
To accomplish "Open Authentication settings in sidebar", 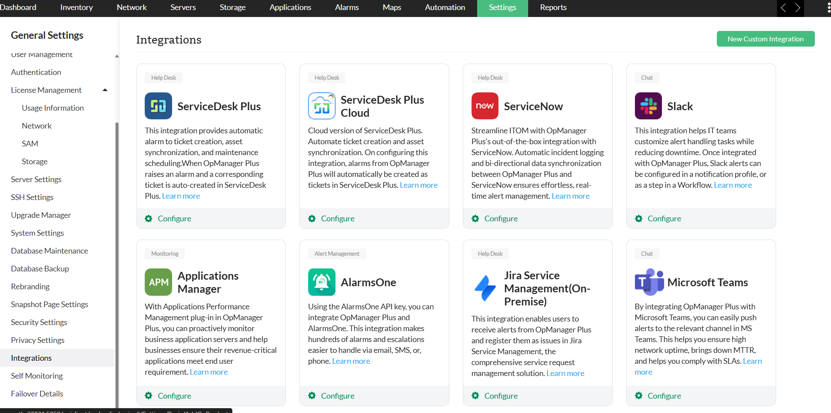I will click(36, 72).
